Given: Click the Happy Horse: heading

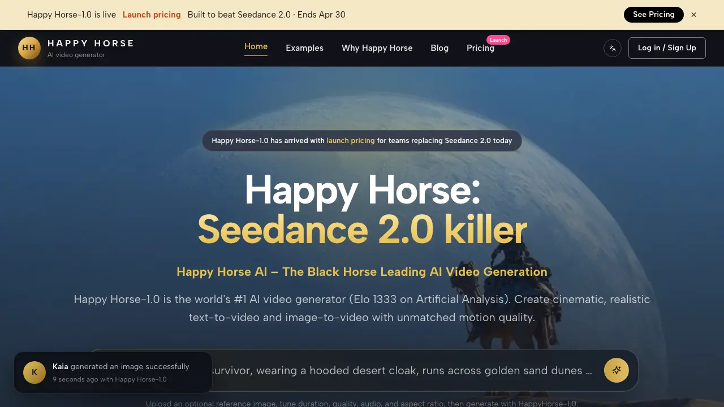Looking at the screenshot, I should pyautogui.click(x=362, y=190).
